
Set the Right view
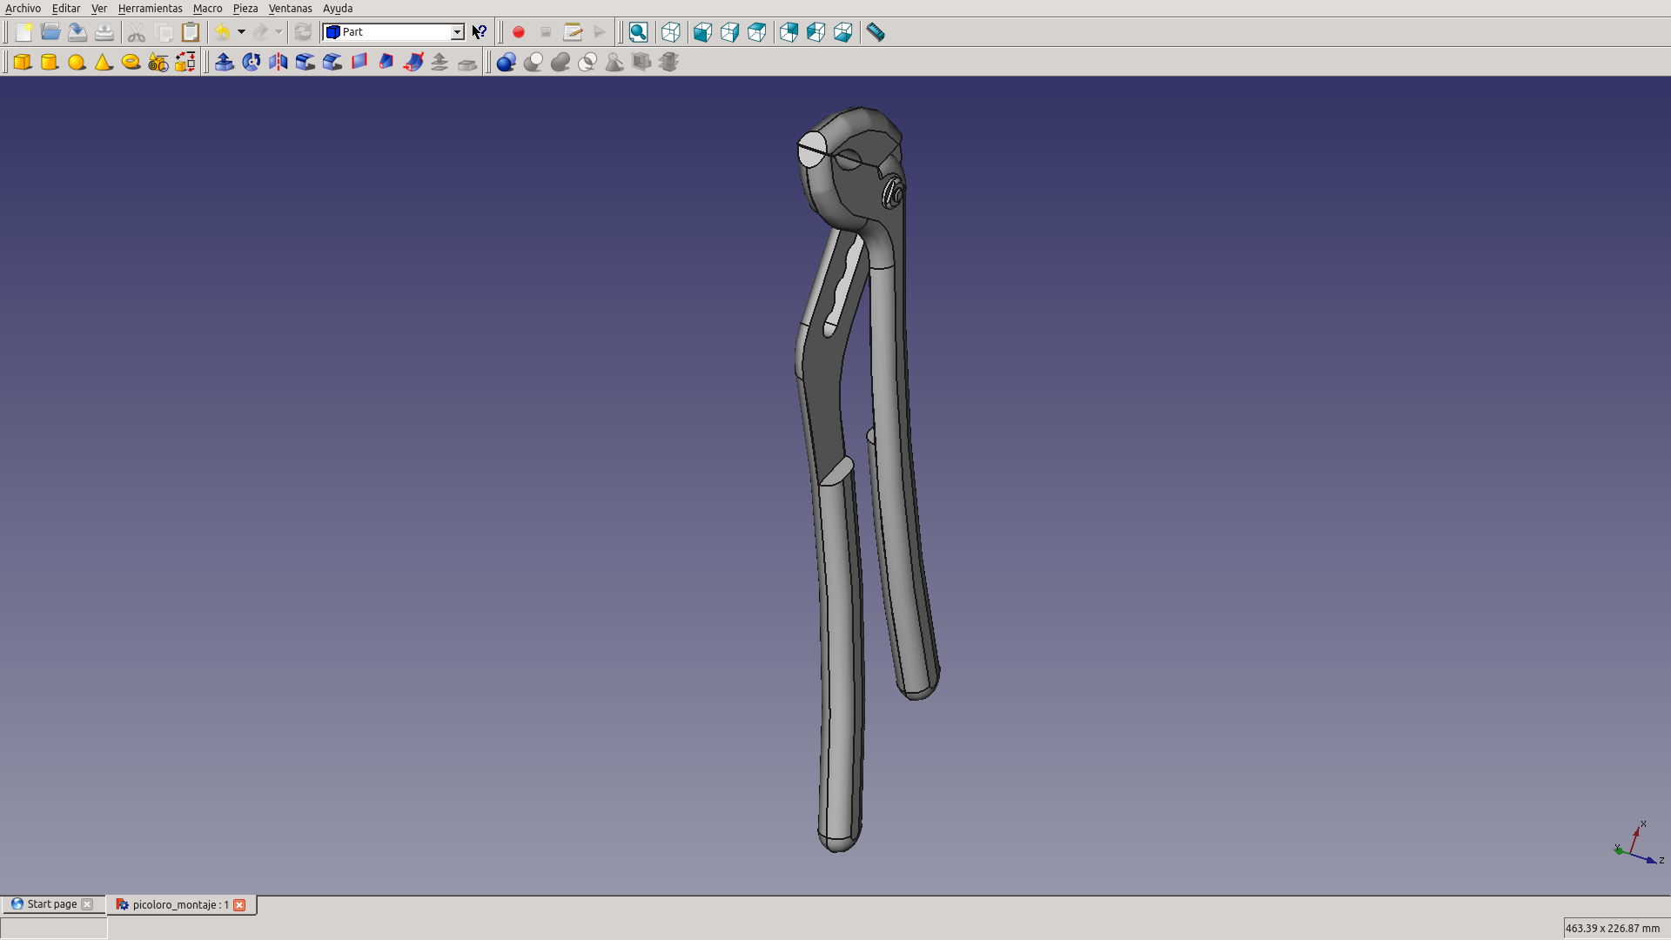click(756, 32)
